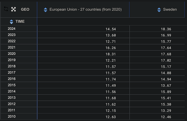The image size is (187, 121).
Task: Click Sweden value 15.89 for 2014
Action: click(x=166, y=92)
